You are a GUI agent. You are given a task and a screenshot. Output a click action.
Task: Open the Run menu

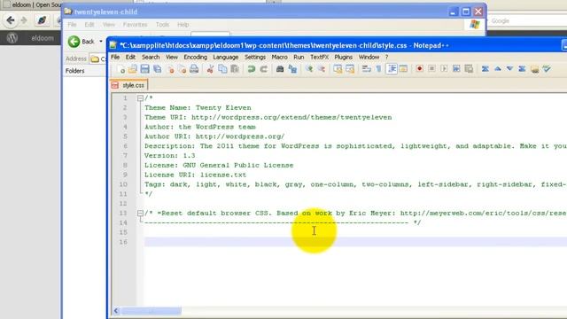point(299,57)
